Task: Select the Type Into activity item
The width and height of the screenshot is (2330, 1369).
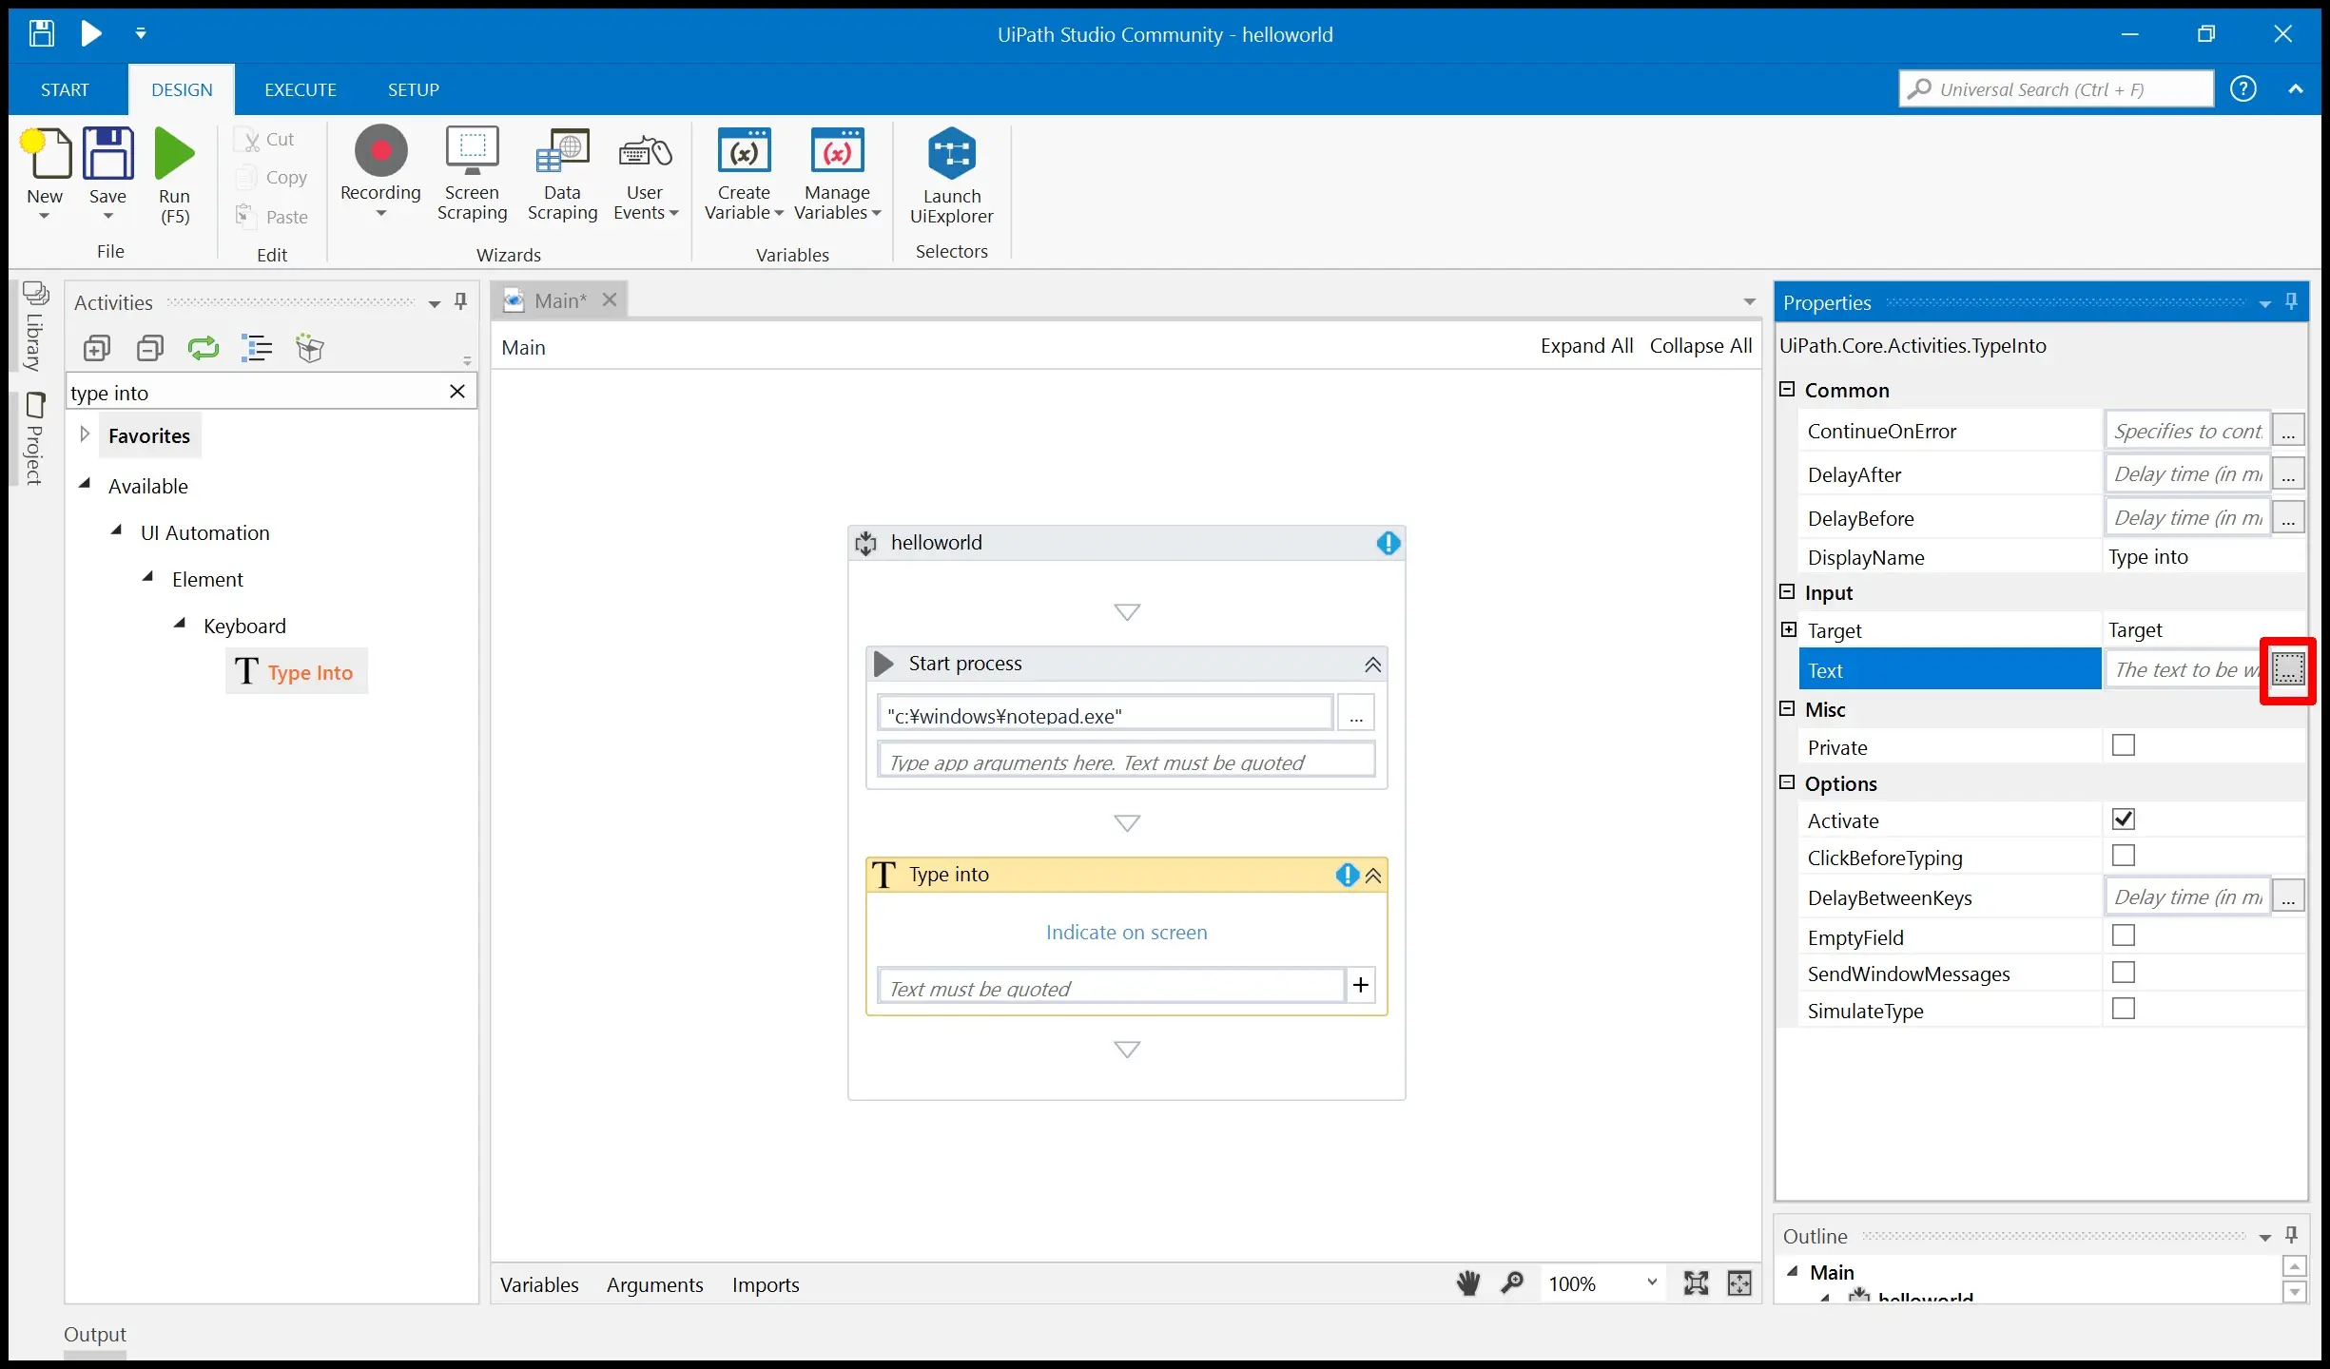Action: coord(296,672)
